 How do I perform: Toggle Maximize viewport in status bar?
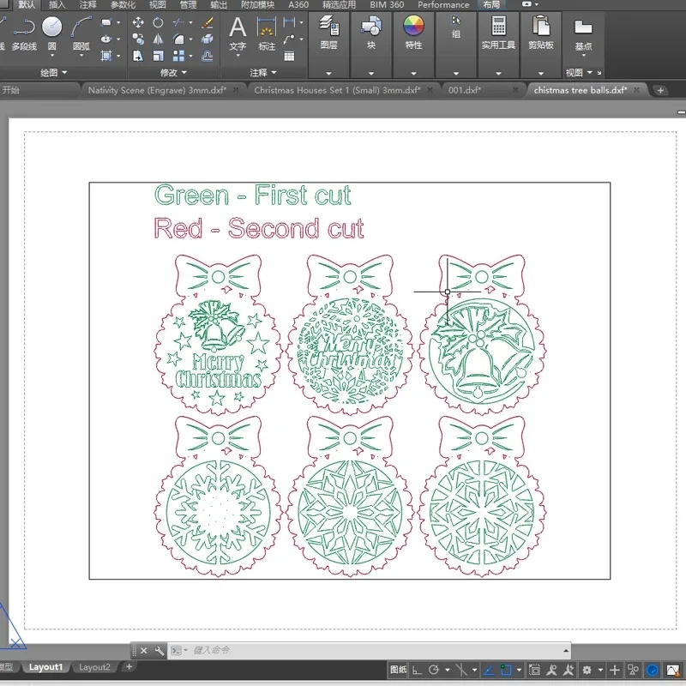pos(534,670)
